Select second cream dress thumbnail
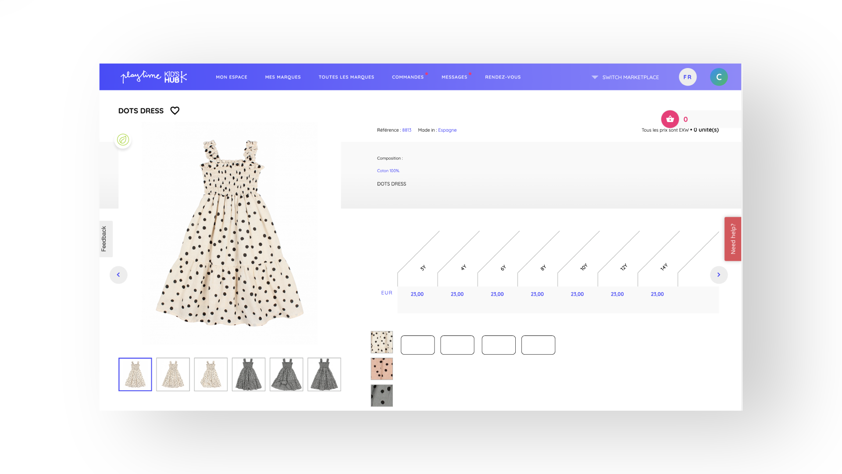 [173, 374]
